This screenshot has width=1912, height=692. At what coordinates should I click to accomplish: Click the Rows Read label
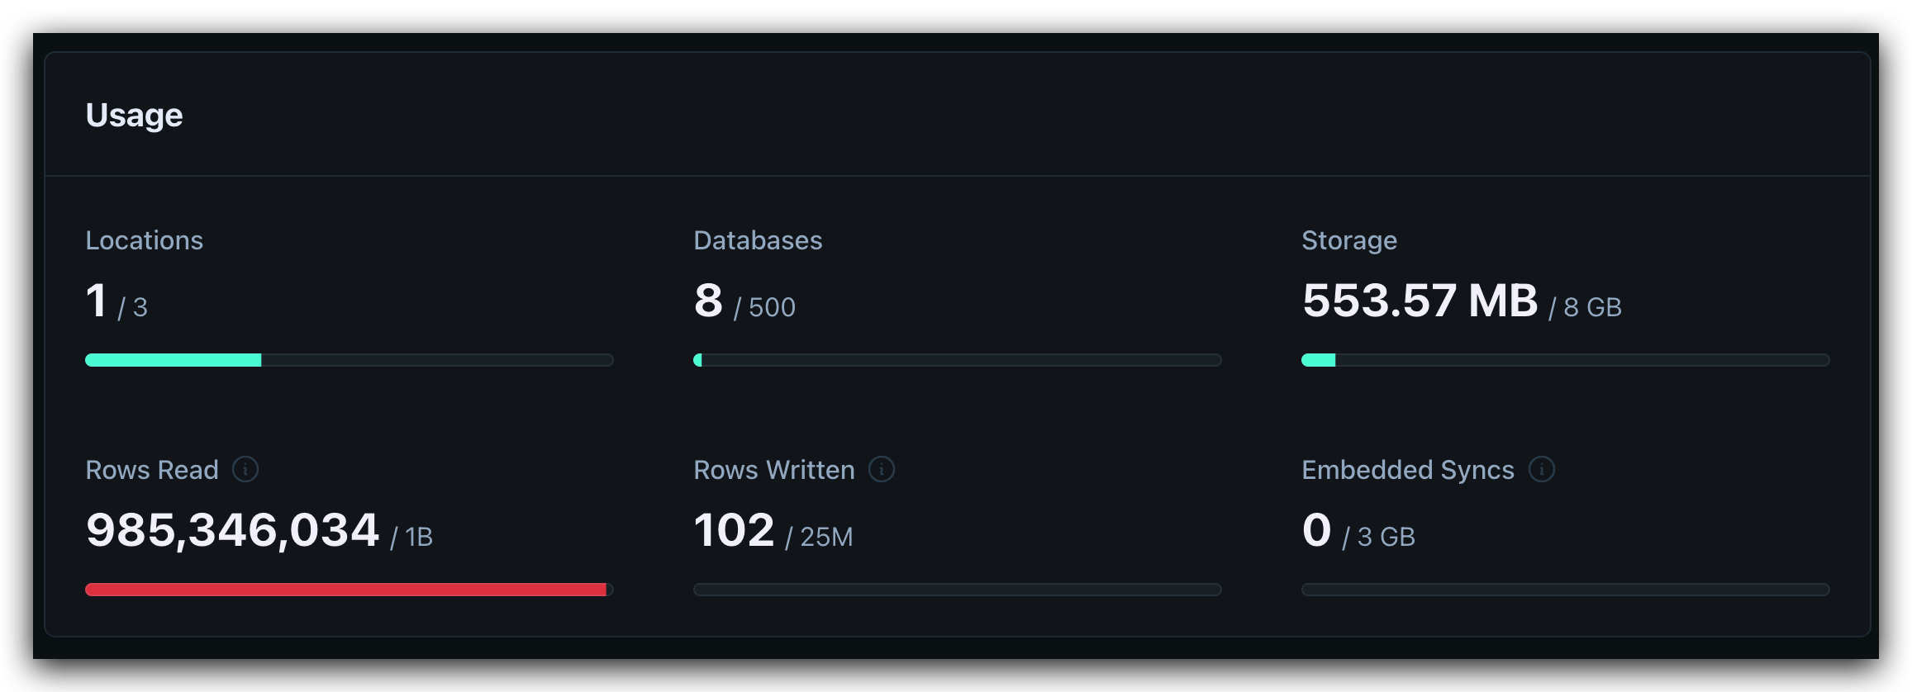coord(152,470)
